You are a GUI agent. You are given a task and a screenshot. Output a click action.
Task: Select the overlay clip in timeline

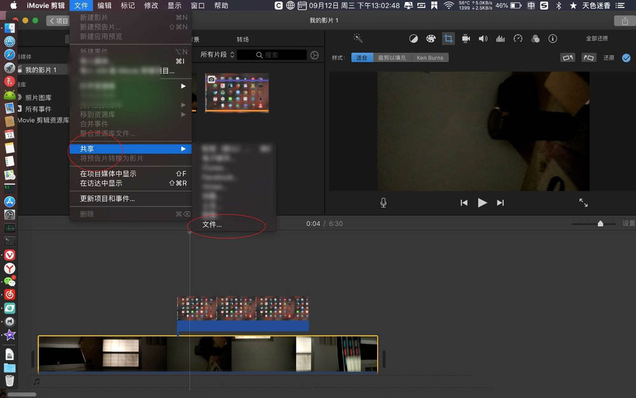tap(243, 313)
